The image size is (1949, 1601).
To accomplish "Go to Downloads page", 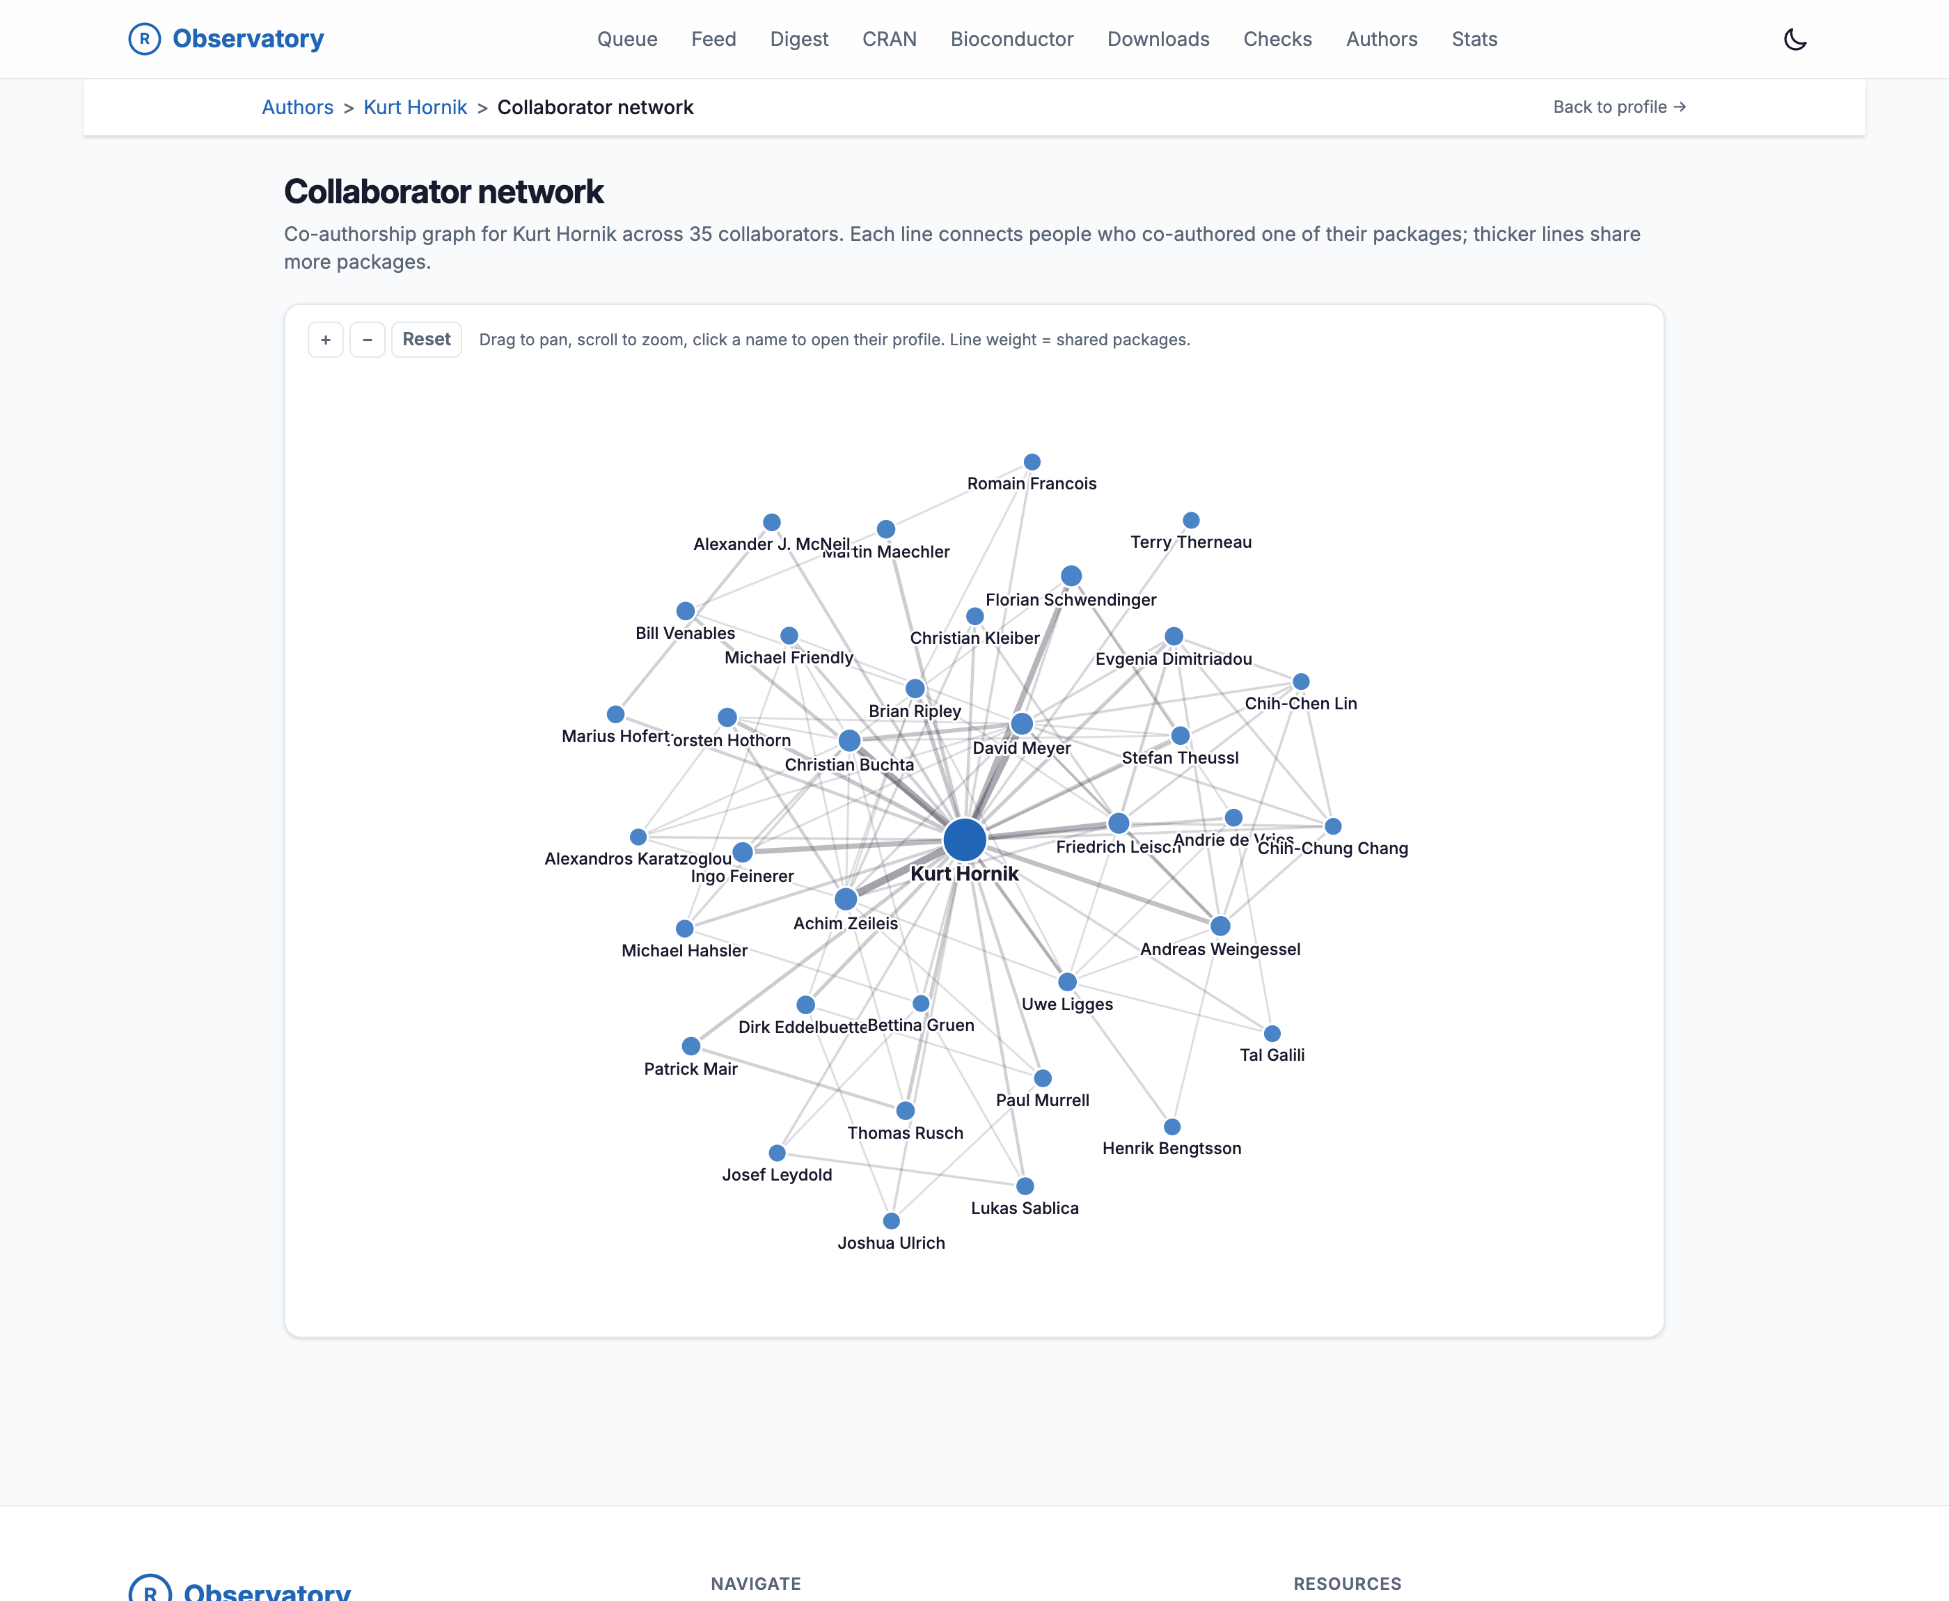I will [1158, 39].
